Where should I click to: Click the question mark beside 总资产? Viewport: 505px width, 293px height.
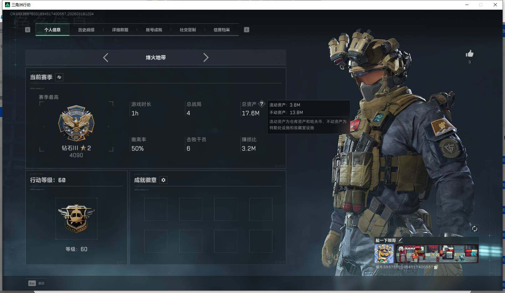tap(262, 104)
